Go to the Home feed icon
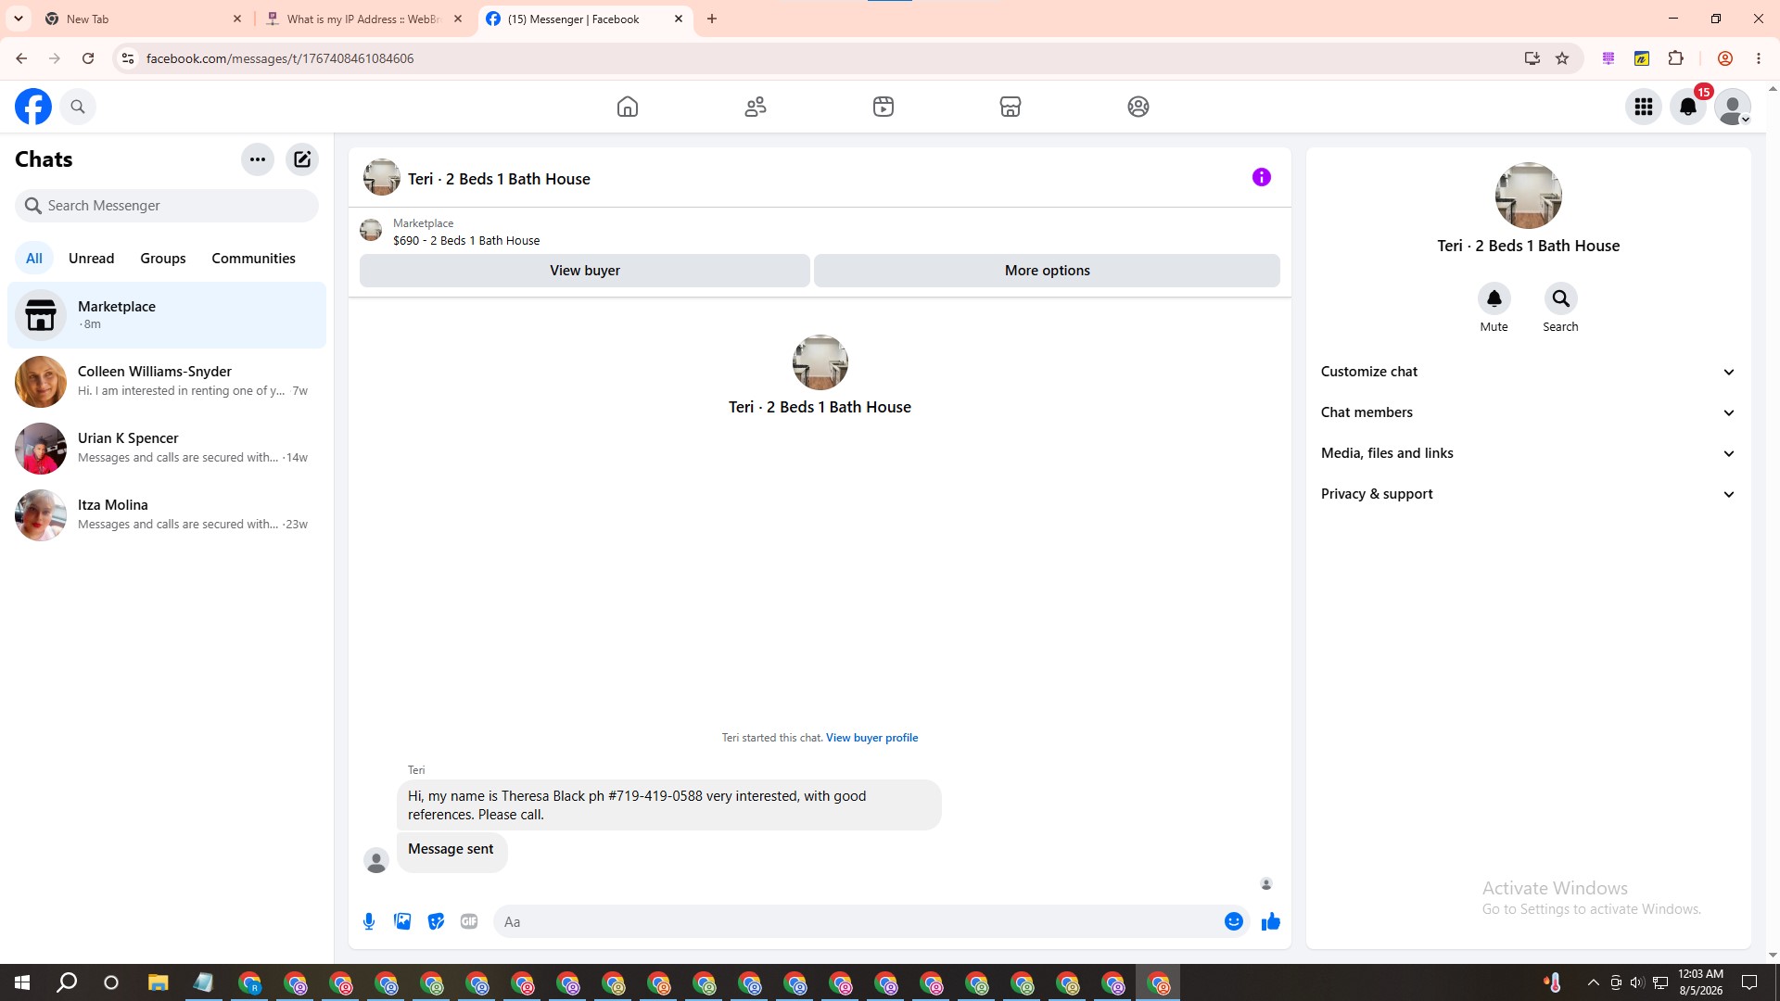This screenshot has height=1001, width=1780. [628, 107]
